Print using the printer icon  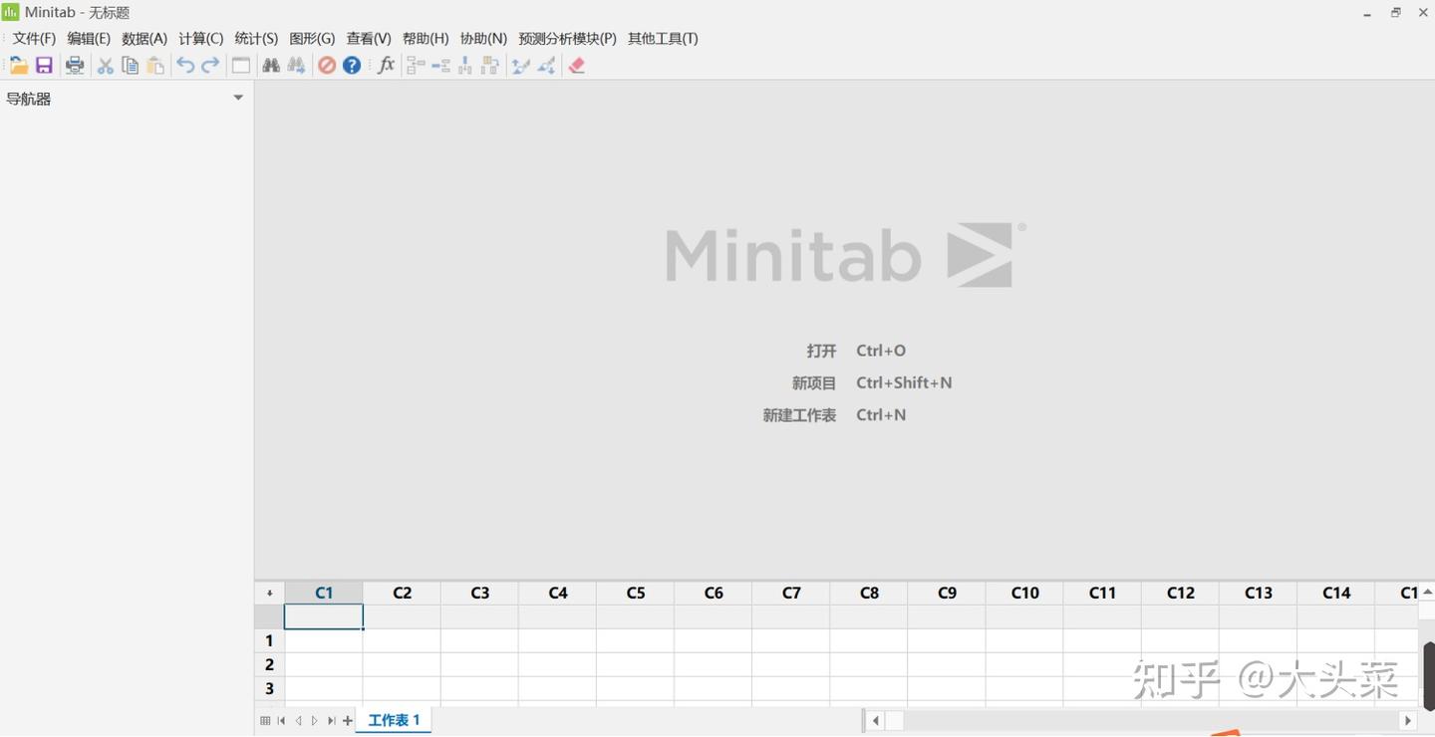click(x=75, y=64)
